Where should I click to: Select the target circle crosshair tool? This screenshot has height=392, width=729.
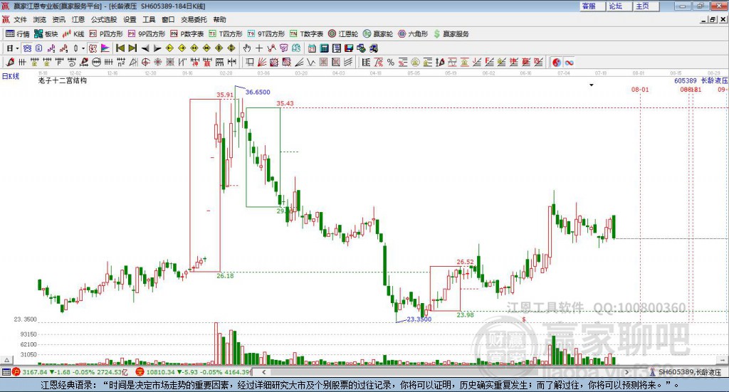click(145, 62)
